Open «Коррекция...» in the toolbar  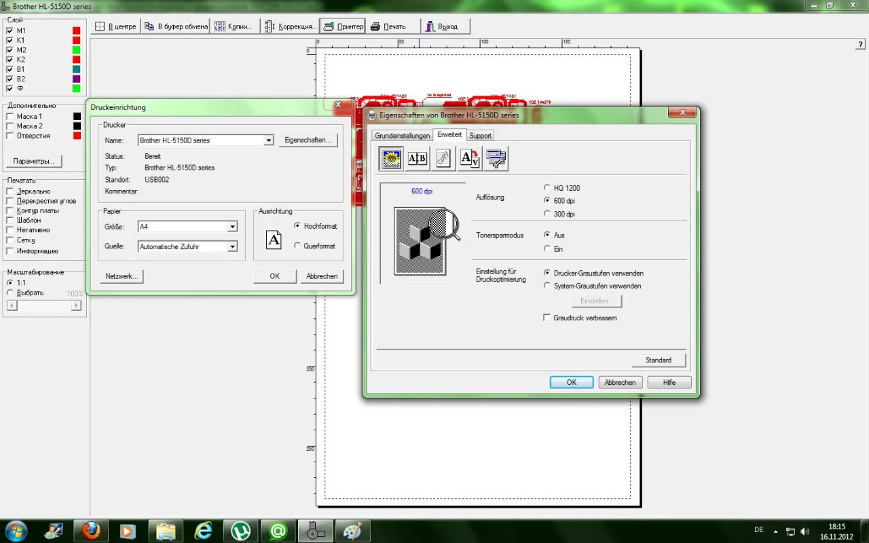click(x=291, y=26)
